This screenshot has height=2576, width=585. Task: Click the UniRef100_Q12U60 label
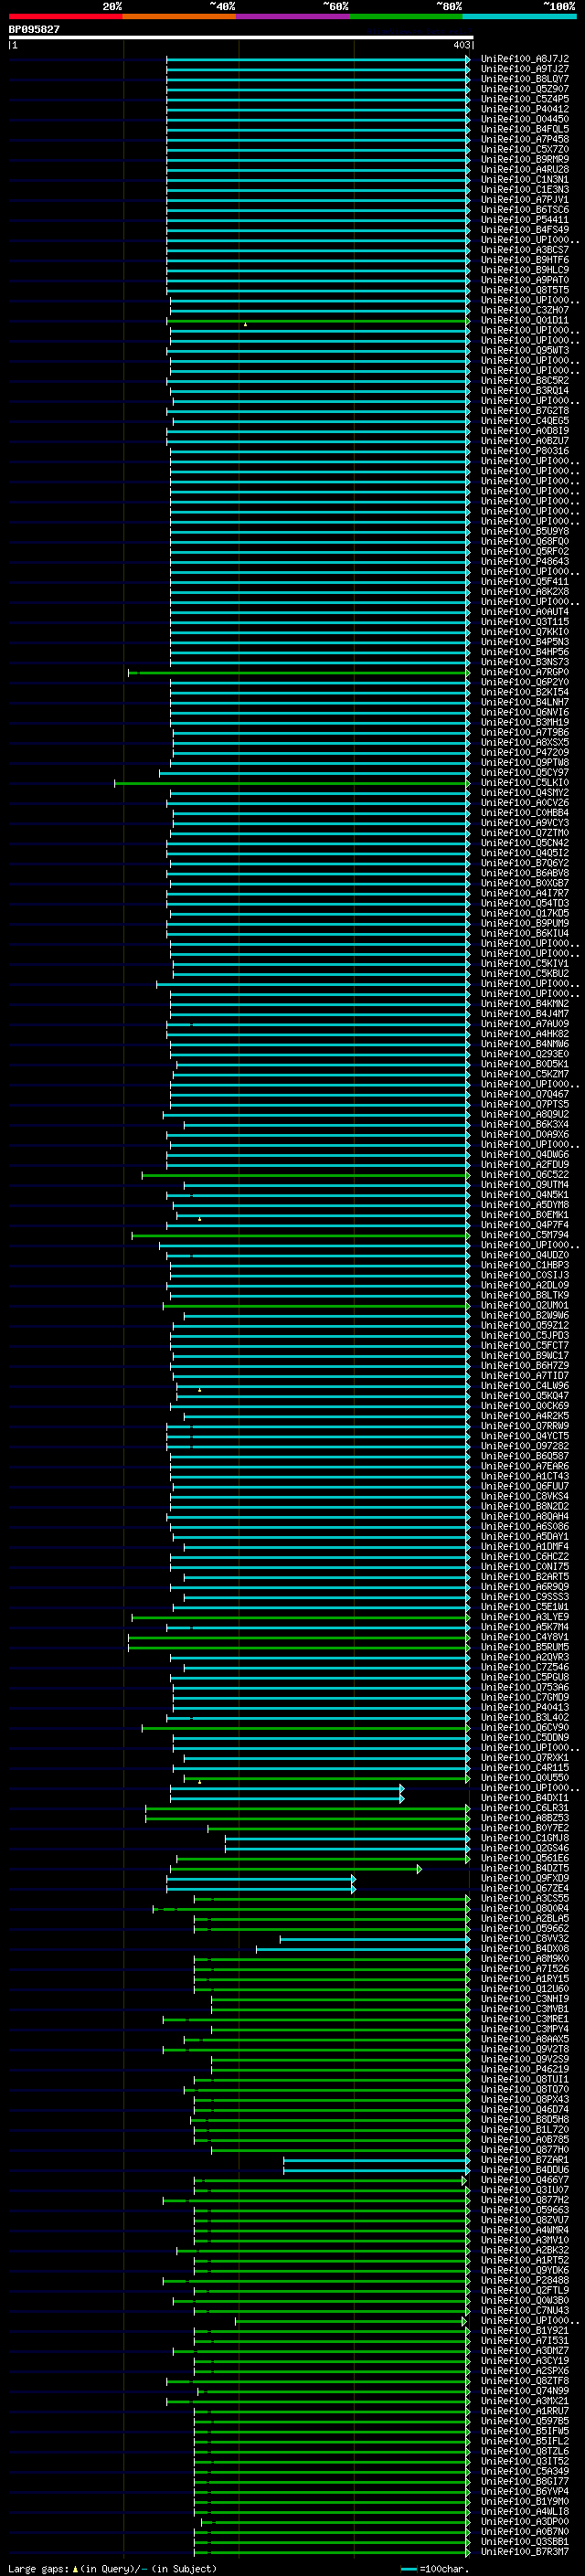pyautogui.click(x=525, y=1989)
